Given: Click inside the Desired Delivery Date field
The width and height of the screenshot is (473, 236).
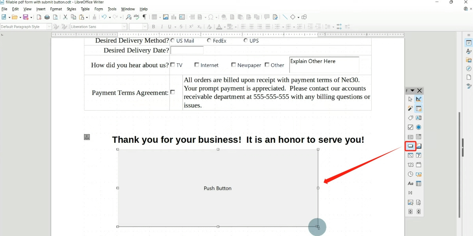Looking at the screenshot, I should coord(187,50).
